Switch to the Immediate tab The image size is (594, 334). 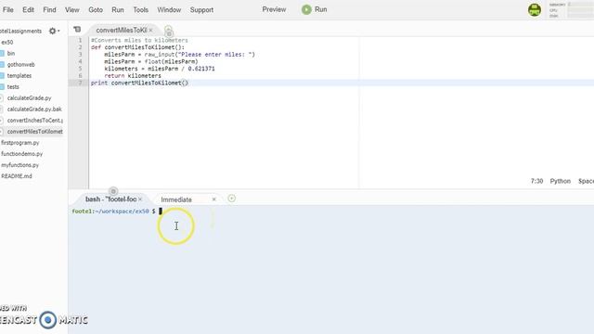[x=176, y=199]
